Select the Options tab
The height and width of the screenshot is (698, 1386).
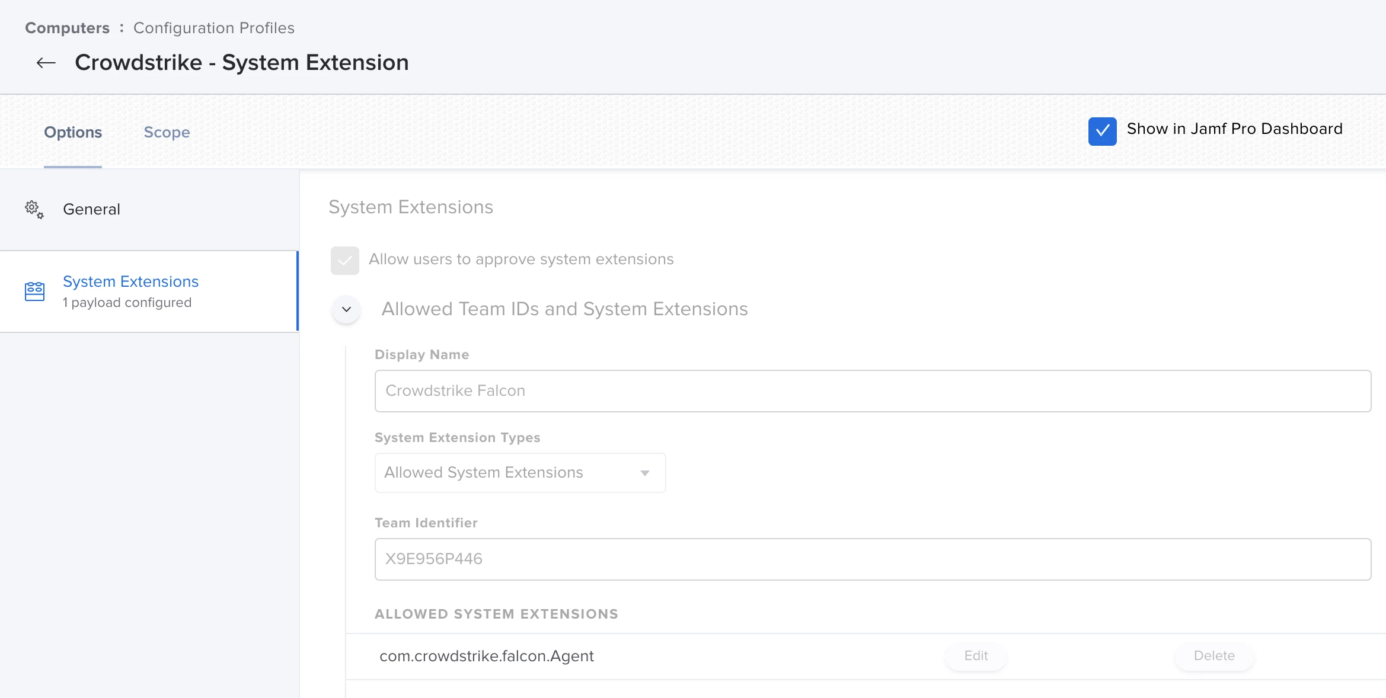(x=73, y=132)
